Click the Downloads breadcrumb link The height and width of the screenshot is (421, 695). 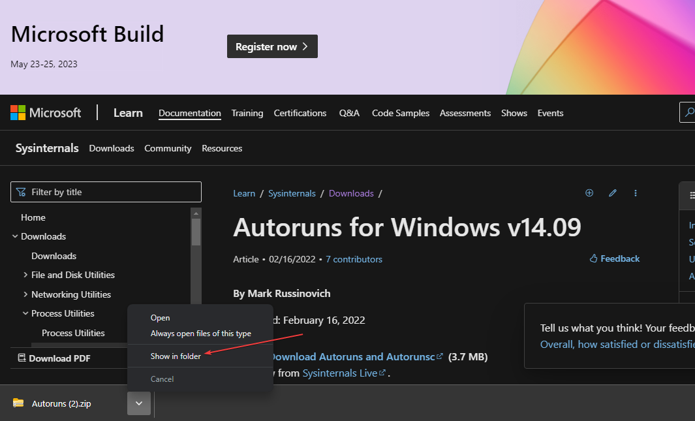pos(351,193)
